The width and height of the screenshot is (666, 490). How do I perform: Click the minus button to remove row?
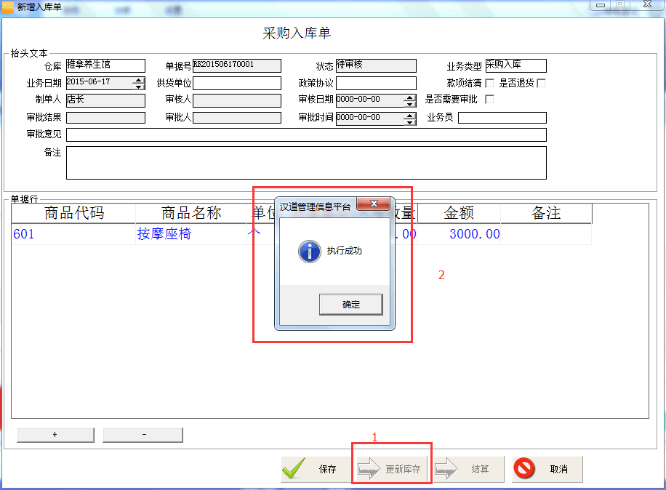click(143, 435)
